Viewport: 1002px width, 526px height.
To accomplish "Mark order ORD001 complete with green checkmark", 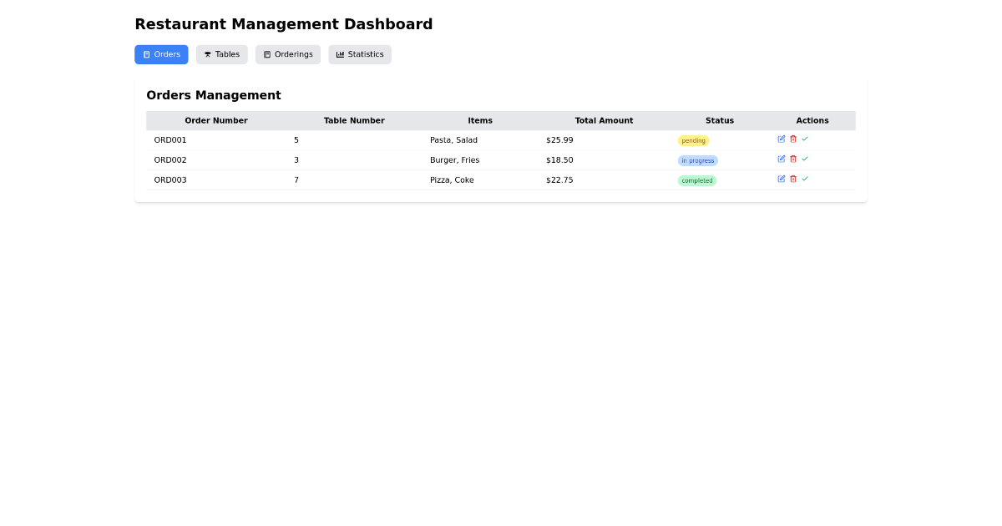I will tap(805, 139).
